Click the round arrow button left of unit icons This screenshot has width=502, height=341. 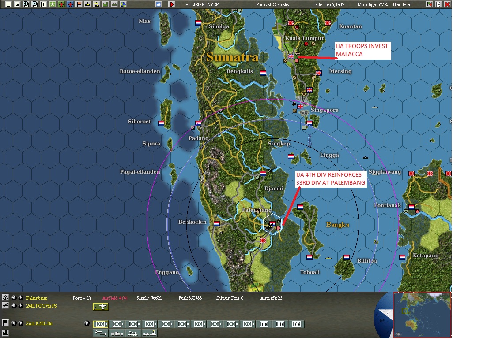tap(87, 323)
